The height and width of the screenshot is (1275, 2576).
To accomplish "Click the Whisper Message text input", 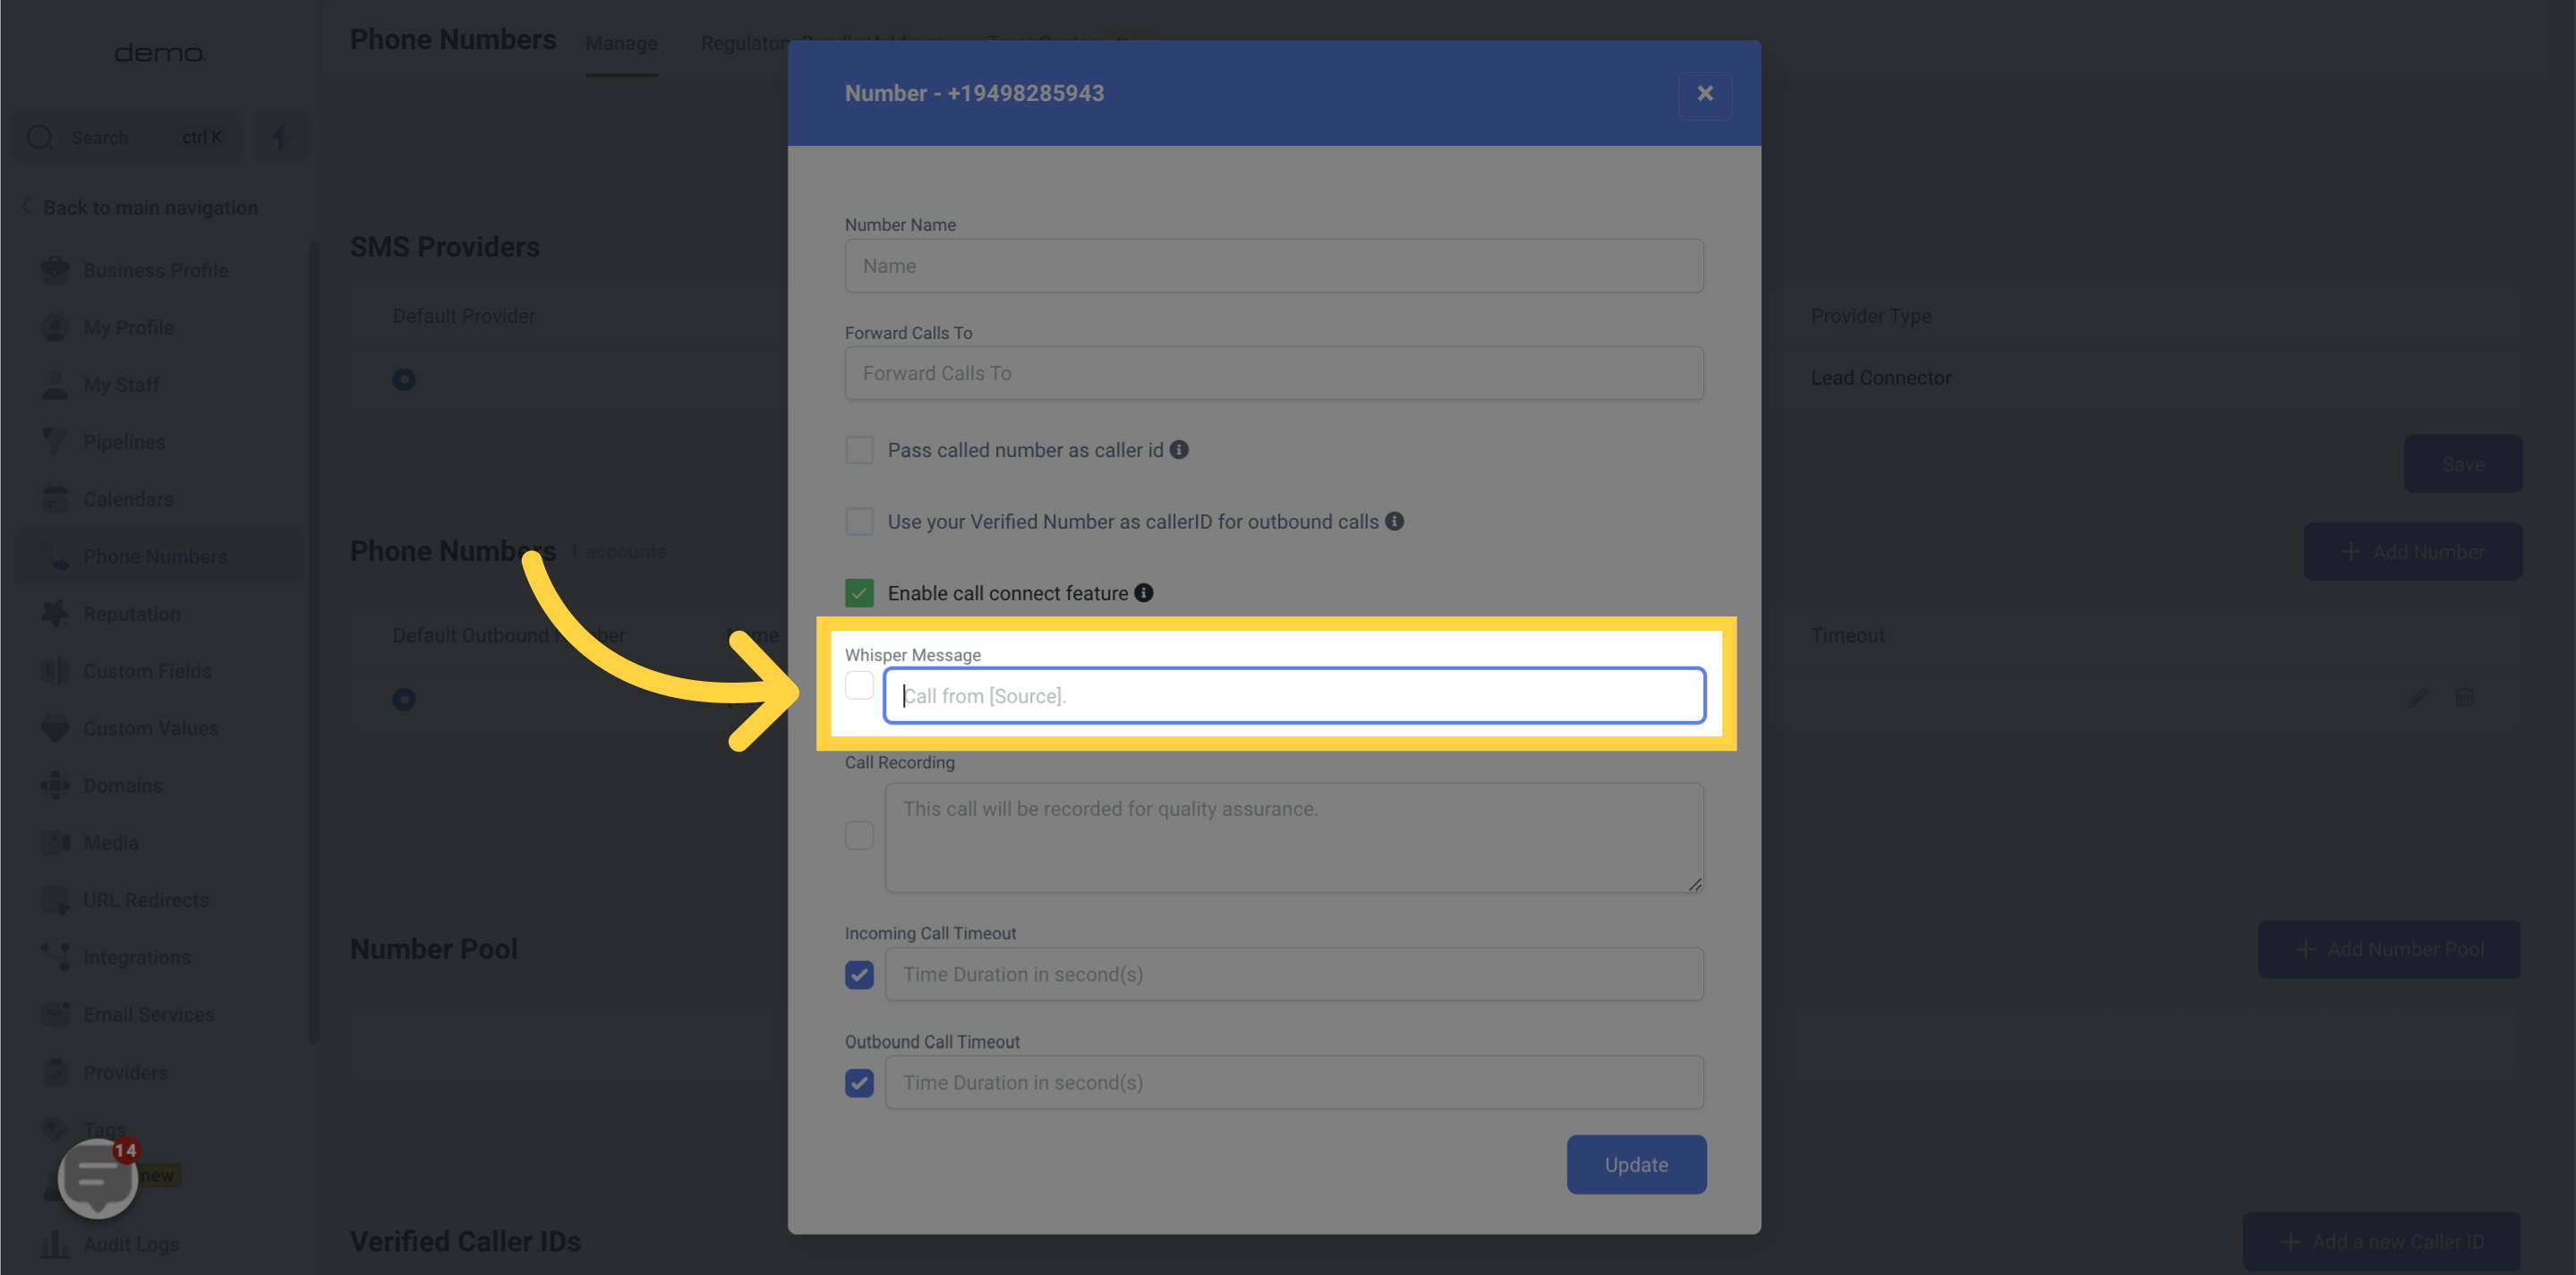I will (1294, 695).
